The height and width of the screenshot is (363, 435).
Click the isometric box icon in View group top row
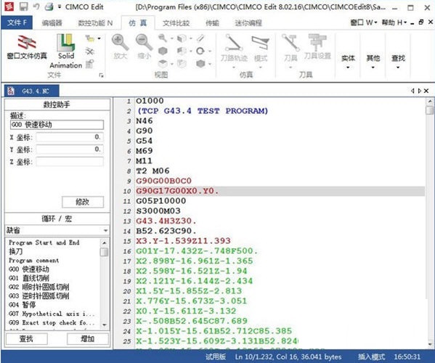click(x=182, y=38)
